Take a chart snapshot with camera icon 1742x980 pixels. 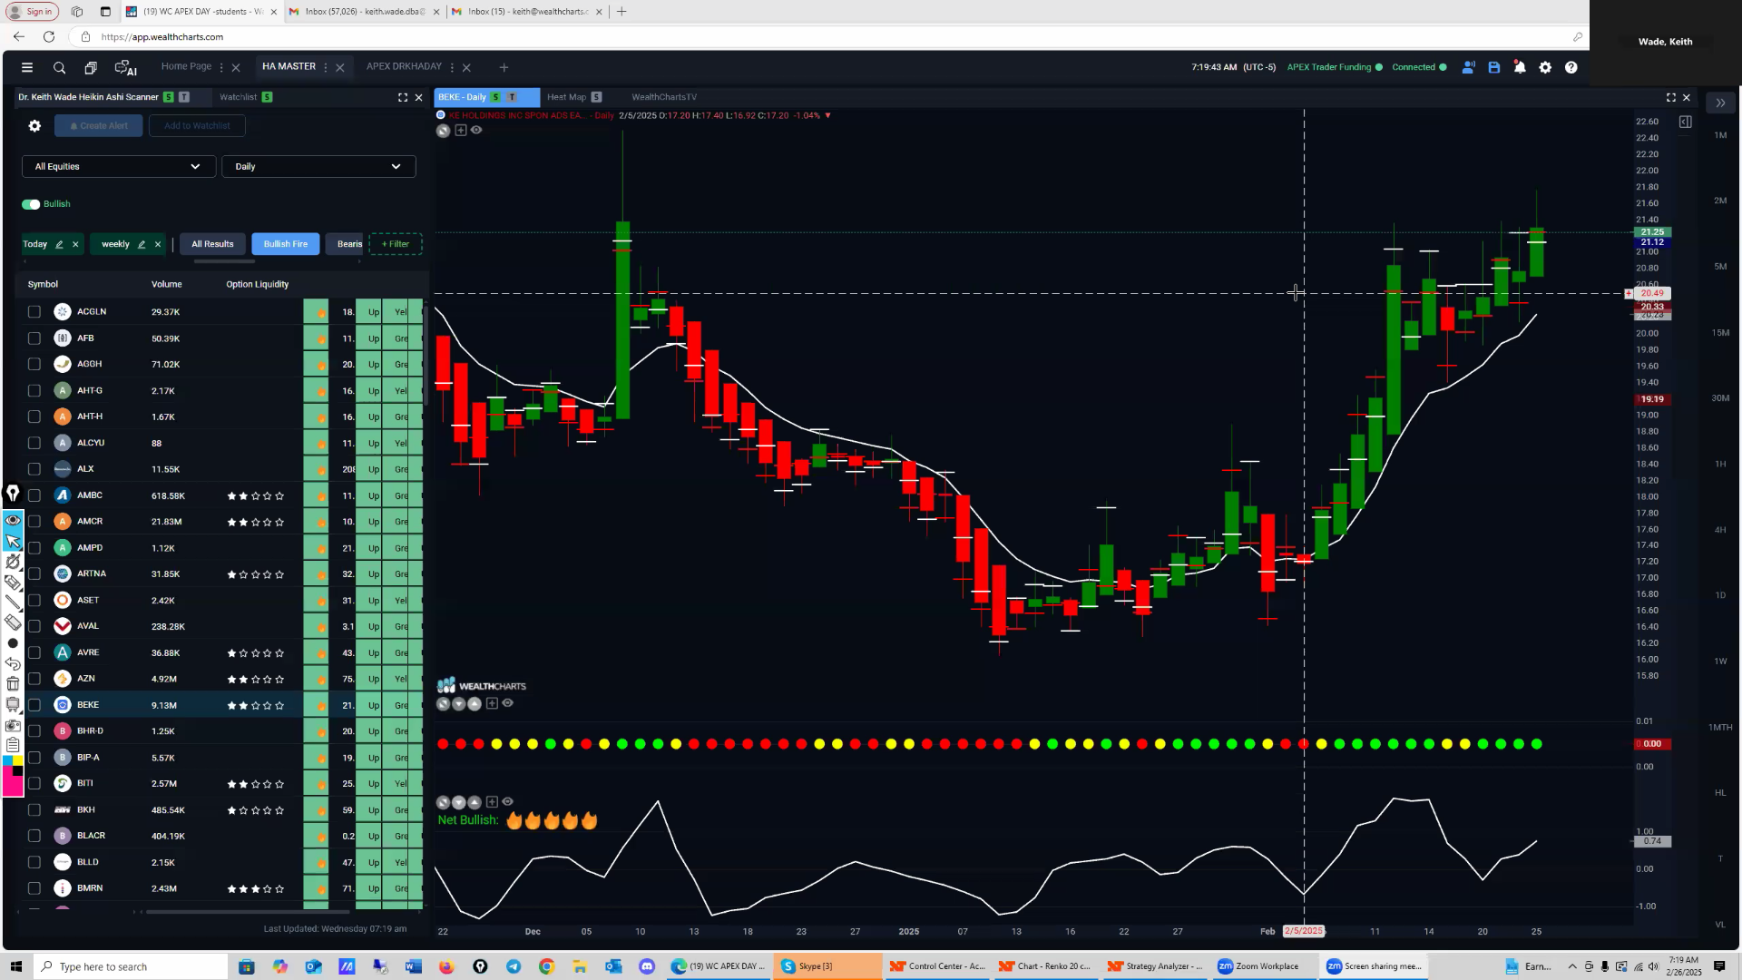coord(13,725)
